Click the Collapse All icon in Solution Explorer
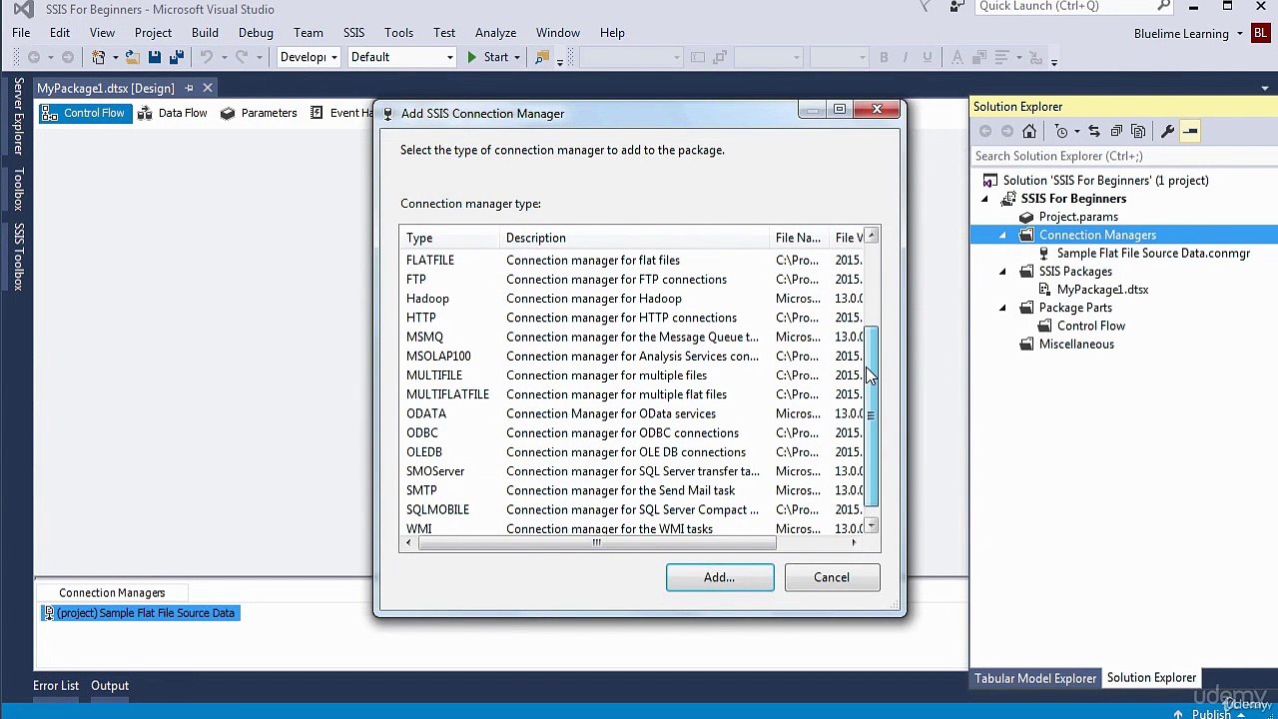1278x719 pixels. pos(1116,131)
